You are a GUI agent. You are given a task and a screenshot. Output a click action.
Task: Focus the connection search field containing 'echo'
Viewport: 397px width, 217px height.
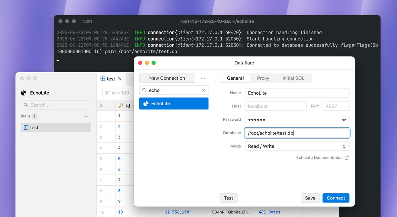pos(174,90)
